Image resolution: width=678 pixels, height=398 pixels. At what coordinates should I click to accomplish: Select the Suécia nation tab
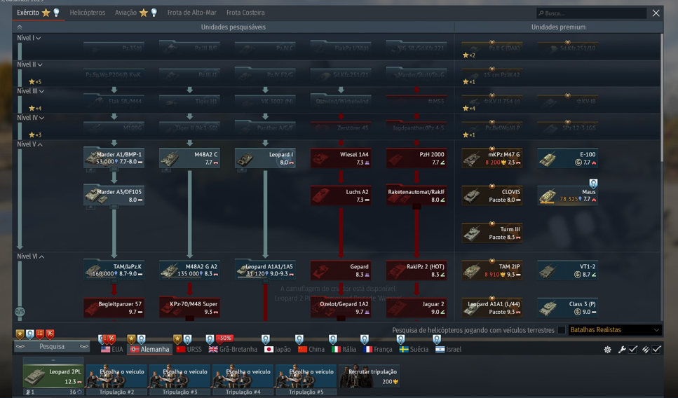point(414,349)
